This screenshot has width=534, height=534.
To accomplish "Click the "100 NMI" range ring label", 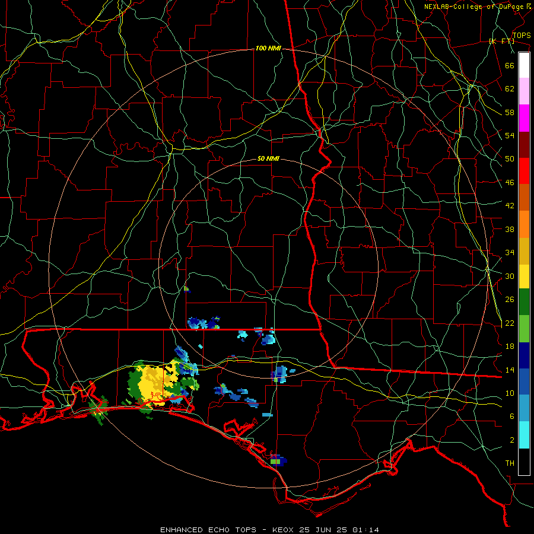I will click(x=268, y=49).
